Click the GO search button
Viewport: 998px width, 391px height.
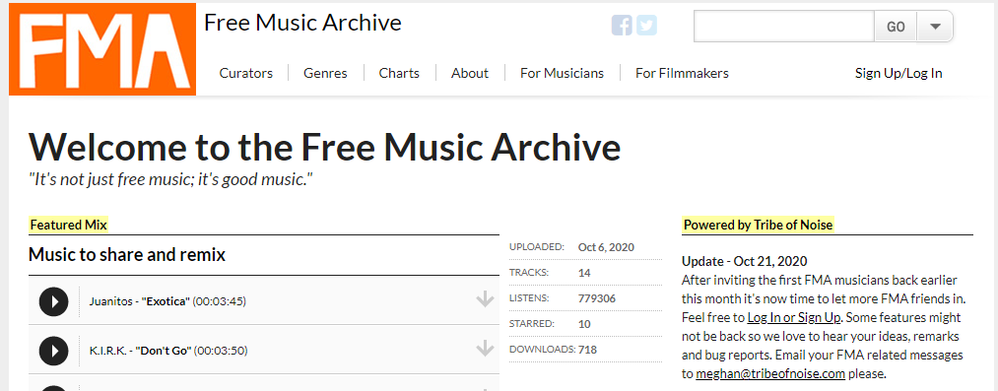tap(896, 27)
